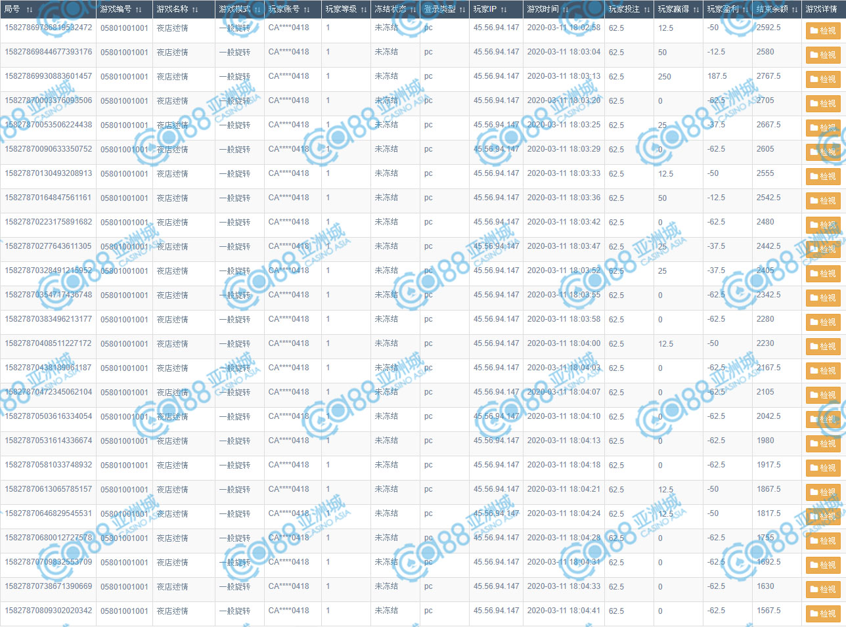Inspect the 18:03:33 round via 检视
The image size is (846, 627).
[x=823, y=177]
